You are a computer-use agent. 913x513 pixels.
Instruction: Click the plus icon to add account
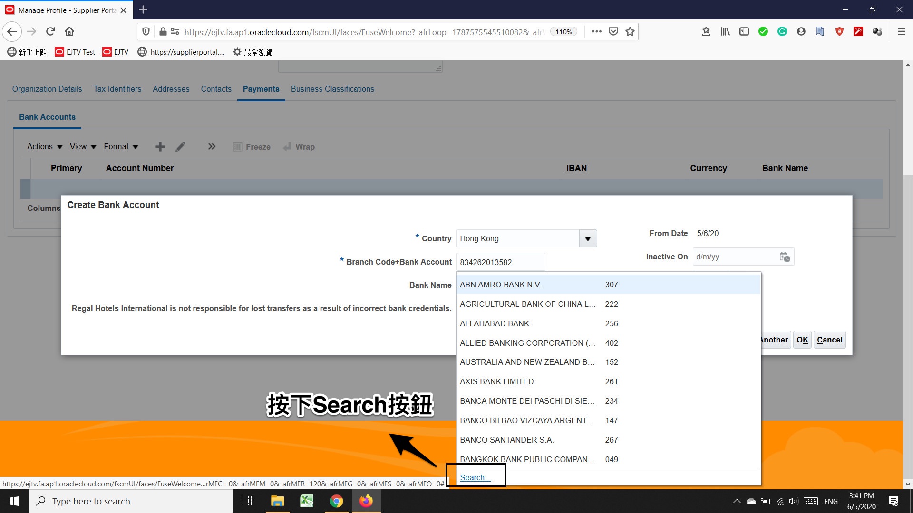(160, 147)
